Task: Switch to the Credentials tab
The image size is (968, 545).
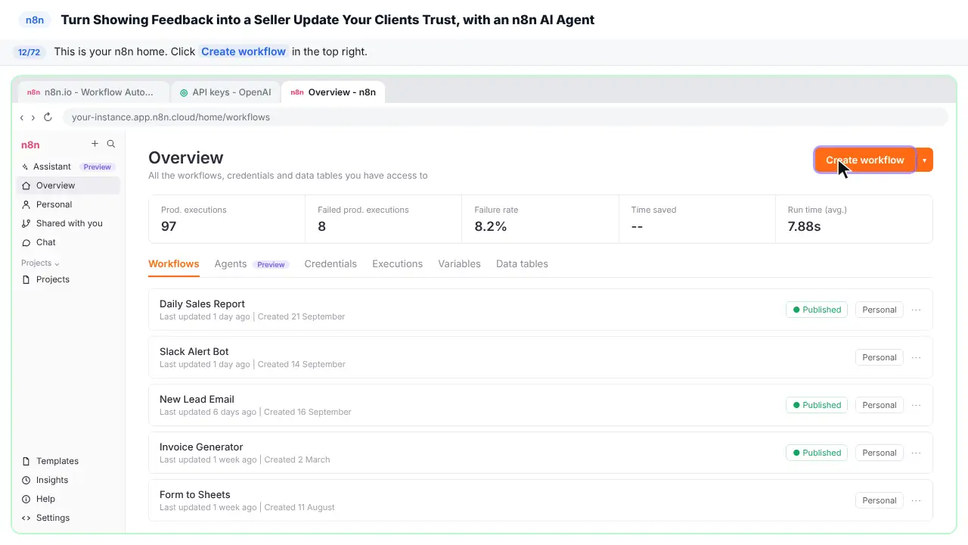Action: pos(330,264)
